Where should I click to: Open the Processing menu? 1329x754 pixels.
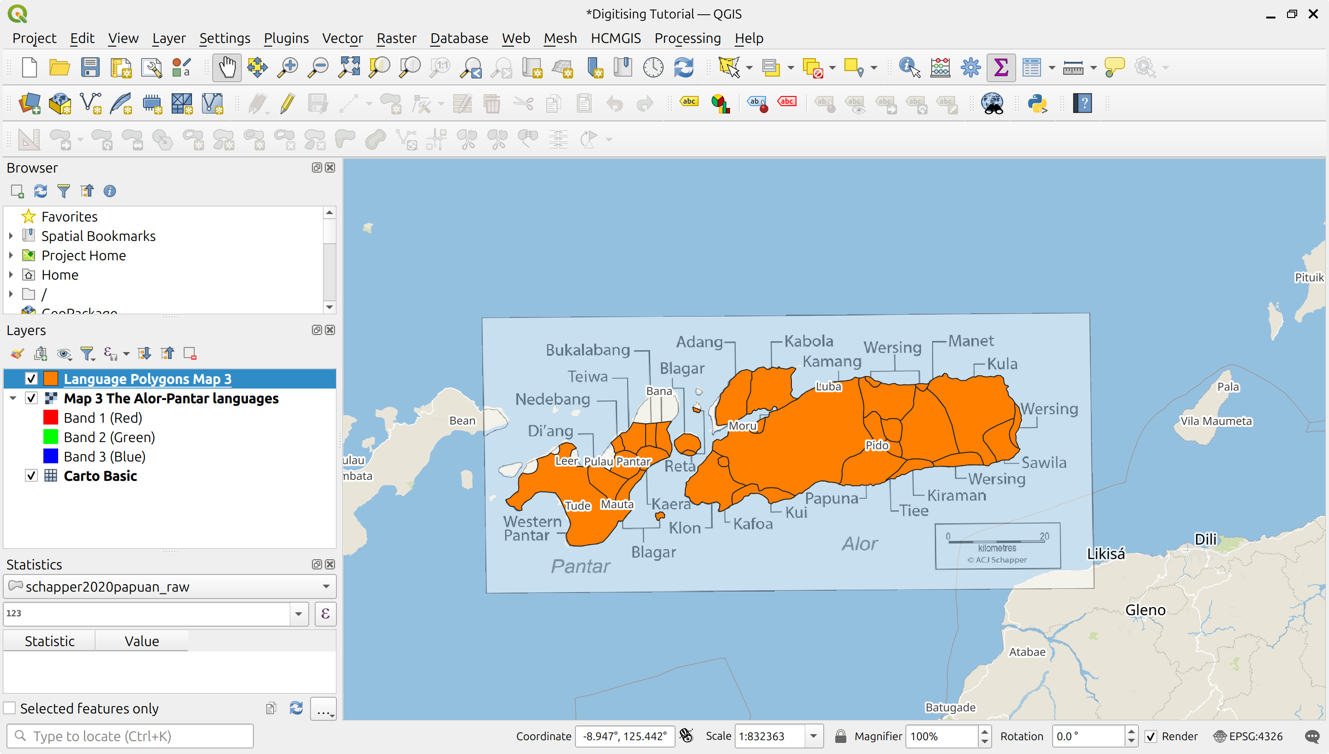688,38
